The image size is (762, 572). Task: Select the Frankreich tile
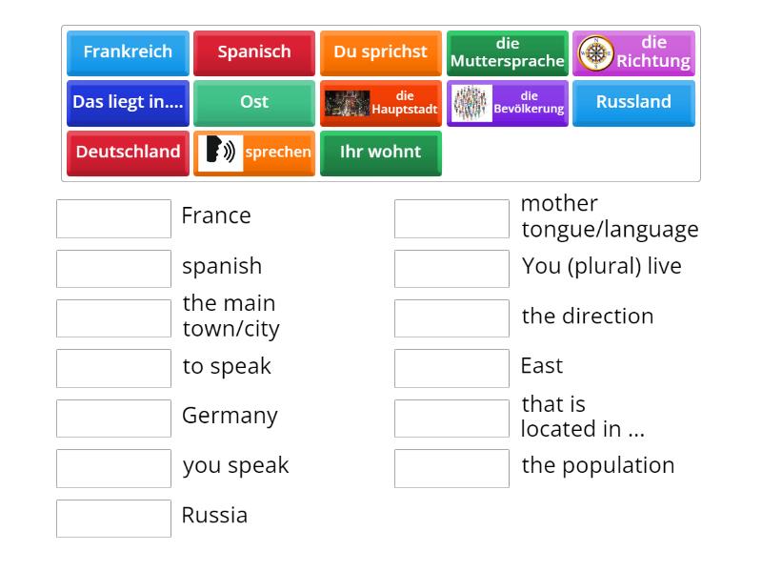(128, 52)
